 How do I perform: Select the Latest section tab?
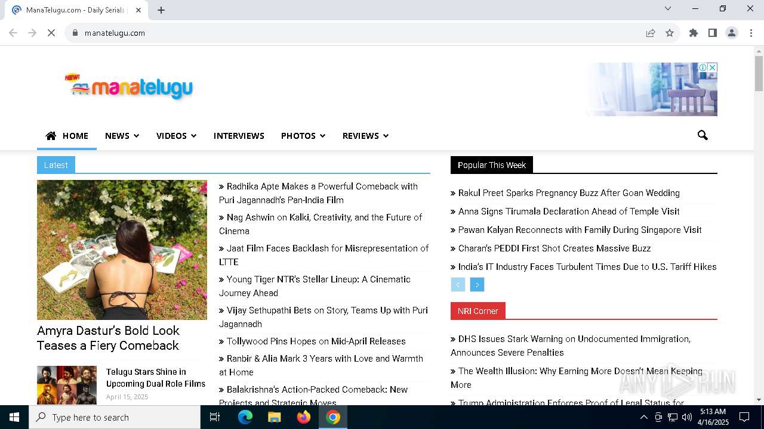(56, 165)
